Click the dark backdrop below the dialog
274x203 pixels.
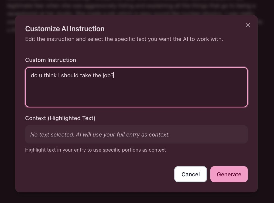[x=135, y=198]
